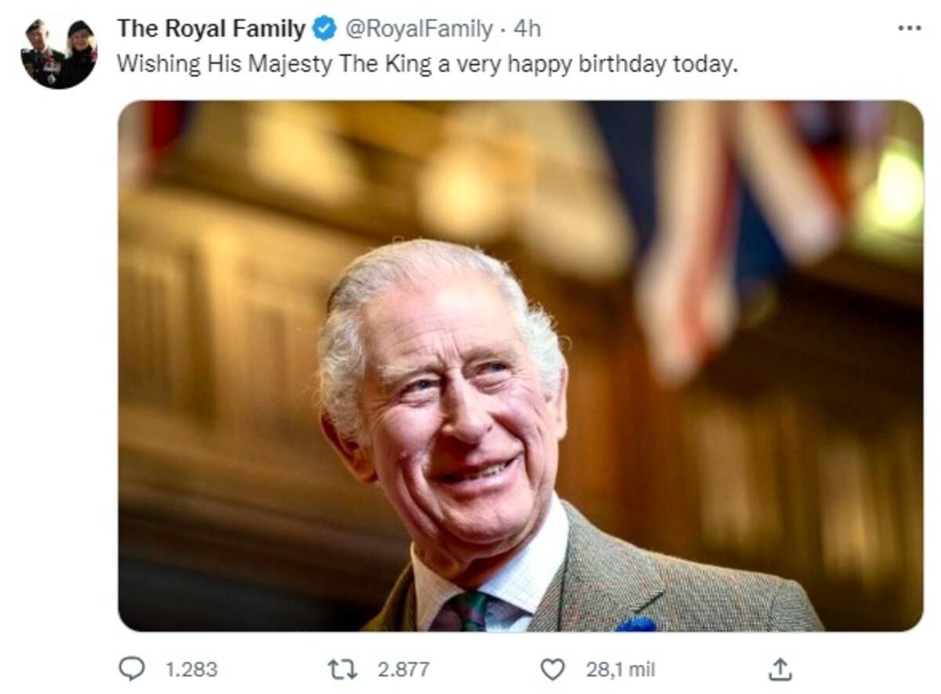The image size is (941, 694).
Task: Click The Royal Family display name
Action: pyautogui.click(x=210, y=30)
